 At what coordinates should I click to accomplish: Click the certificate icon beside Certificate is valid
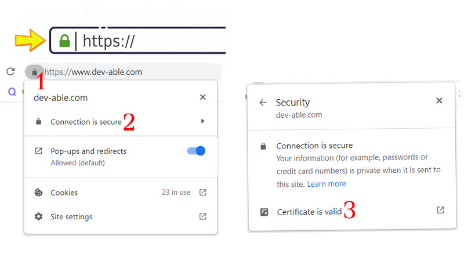pyautogui.click(x=264, y=212)
